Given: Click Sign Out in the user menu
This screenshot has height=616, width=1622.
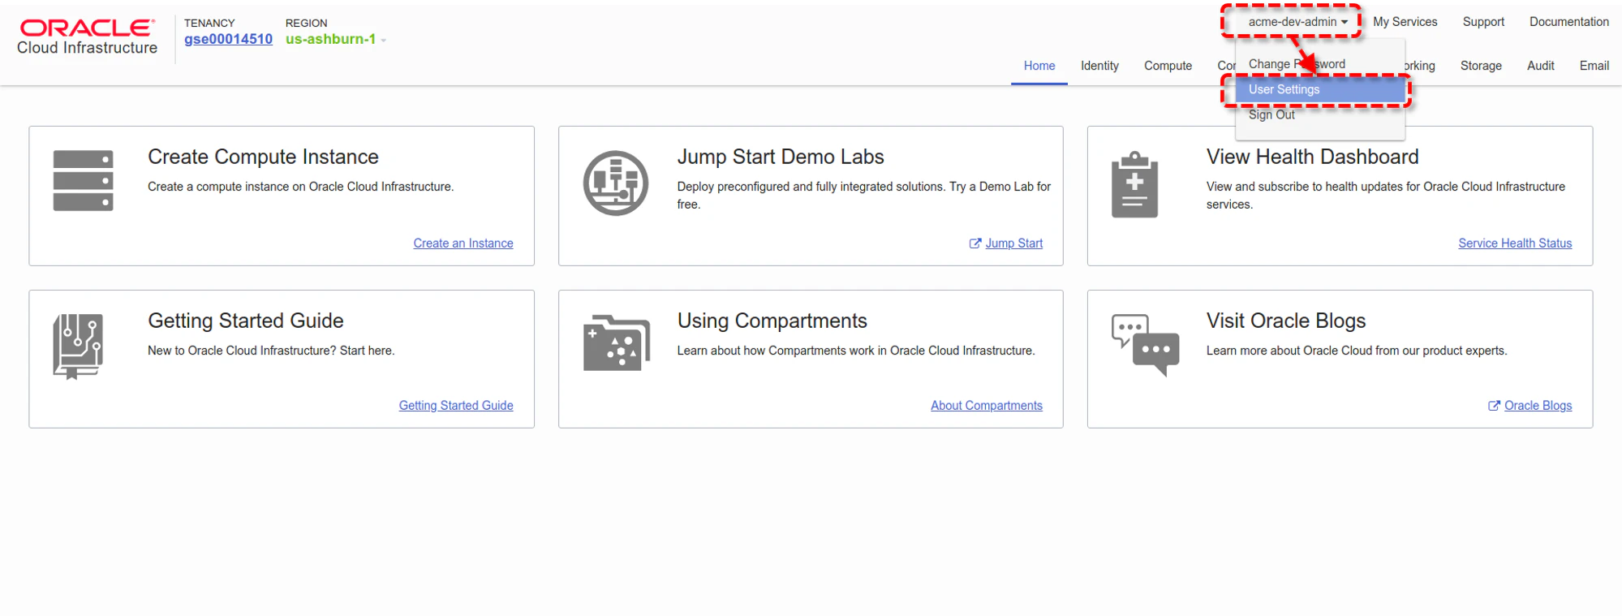Looking at the screenshot, I should 1271,115.
